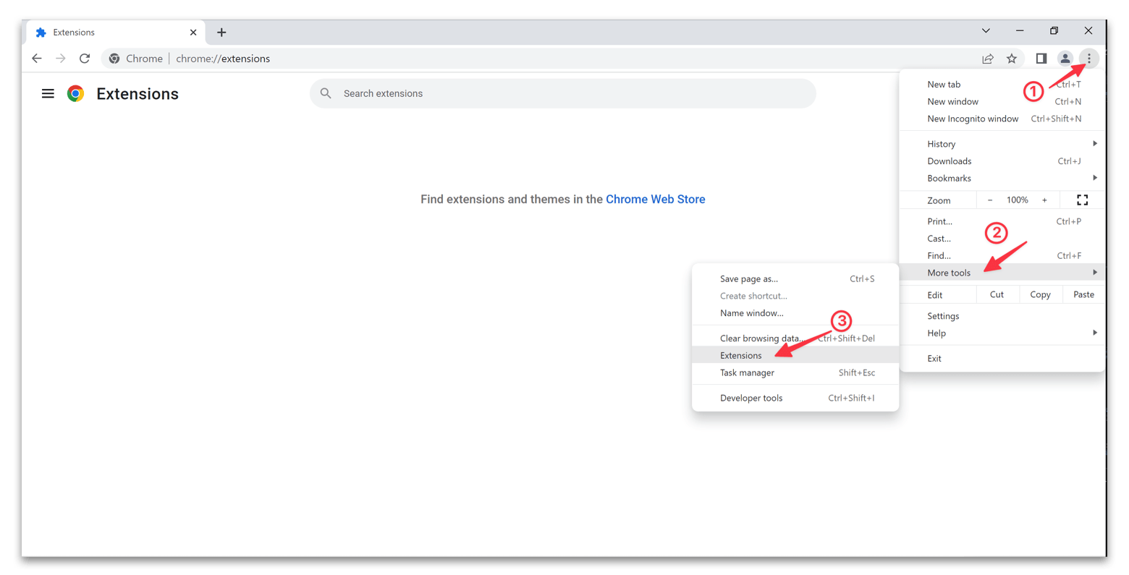Enter fullscreen via the Zoom row icon
The image size is (1129, 575).
[1082, 200]
